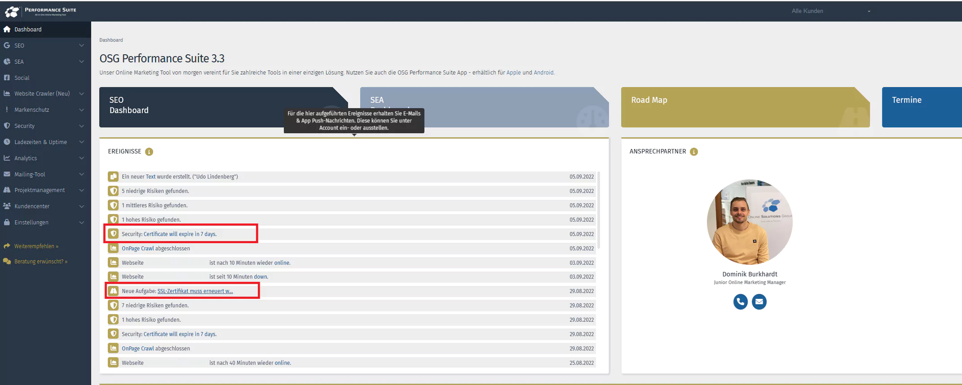Image resolution: width=962 pixels, height=385 pixels.
Task: Click the Website Crawler chart icon
Action: pyautogui.click(x=7, y=93)
